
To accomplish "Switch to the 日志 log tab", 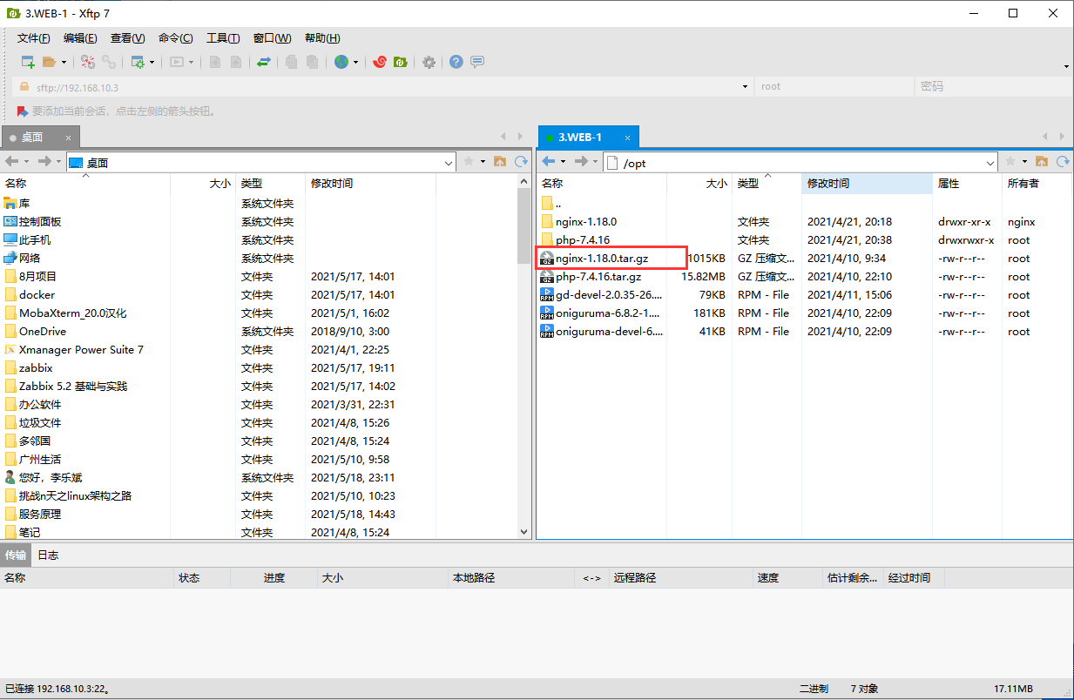I will tap(49, 555).
